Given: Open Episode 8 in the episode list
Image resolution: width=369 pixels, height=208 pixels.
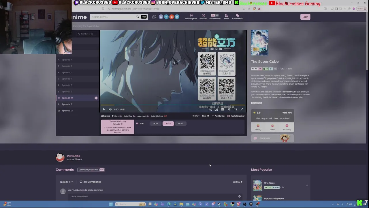Looking at the screenshot, I should tap(77, 85).
